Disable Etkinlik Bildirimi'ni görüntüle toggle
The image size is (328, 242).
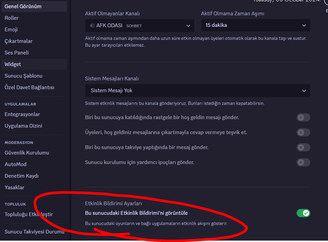[303, 213]
